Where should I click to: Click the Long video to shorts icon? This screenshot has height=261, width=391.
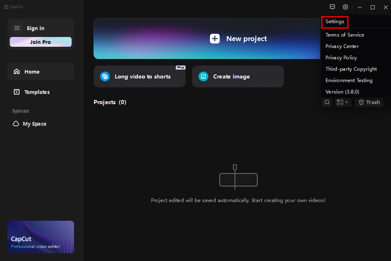[x=105, y=76]
